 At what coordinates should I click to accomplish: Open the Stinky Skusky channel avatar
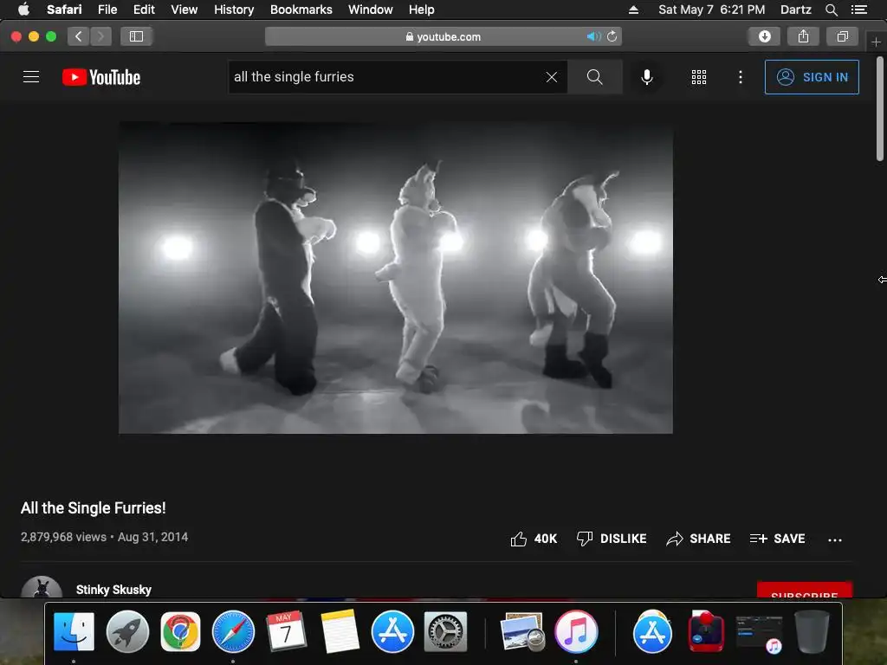(42, 587)
